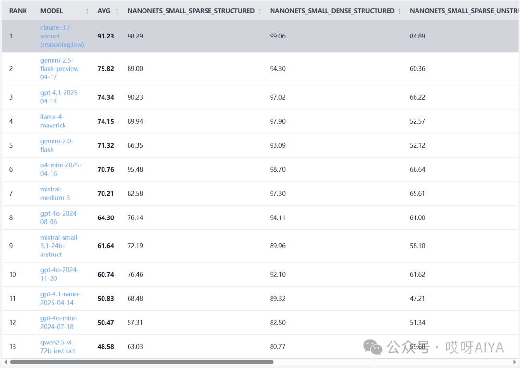Click the 72.19 value in mistral-small row
This screenshot has height=368, width=520.
[135, 246]
